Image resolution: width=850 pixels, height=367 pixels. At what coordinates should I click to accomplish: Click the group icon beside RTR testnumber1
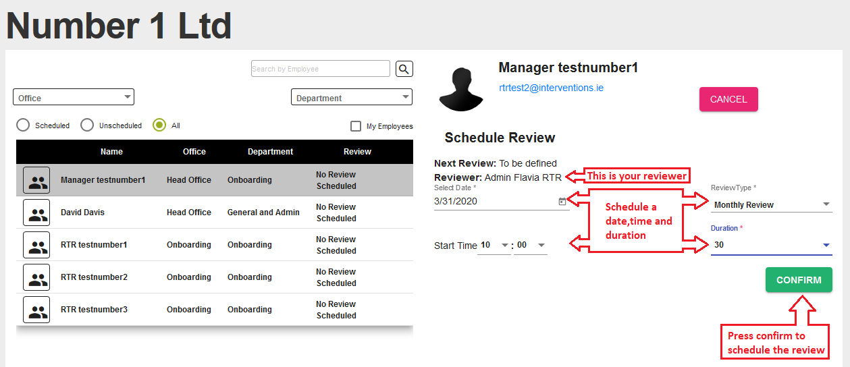point(36,245)
